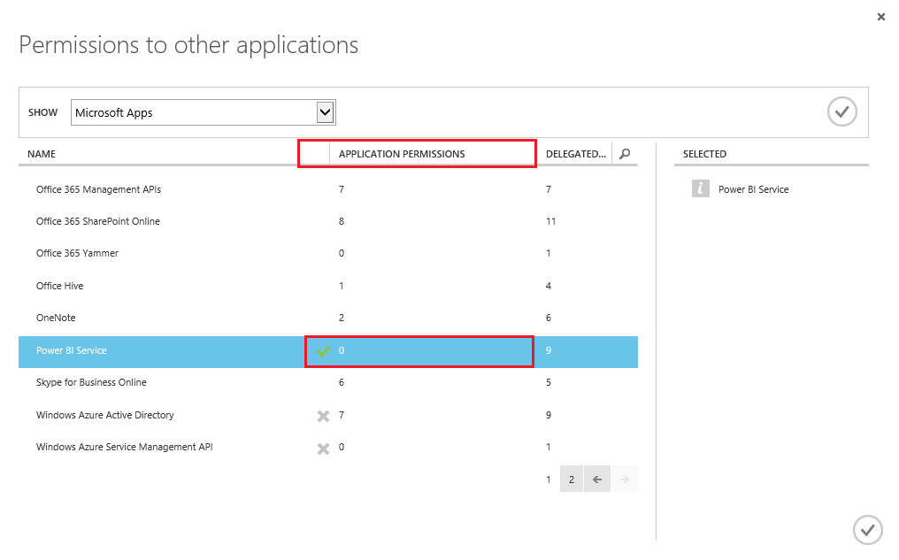Confirm with the bottom-right checkmark button
The height and width of the screenshot is (560, 899).
[867, 530]
